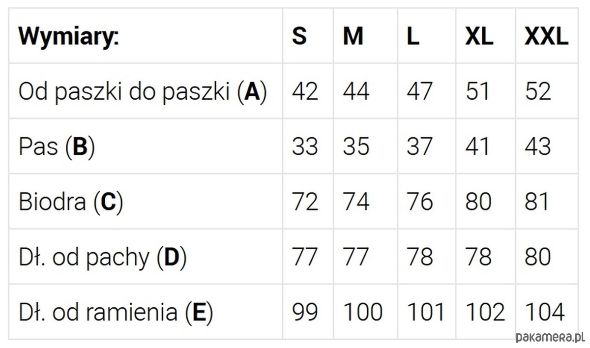Viewport: 590px width, 348px height.
Task: Click the Od paszki do paszki (A) row label
Action: tap(143, 91)
